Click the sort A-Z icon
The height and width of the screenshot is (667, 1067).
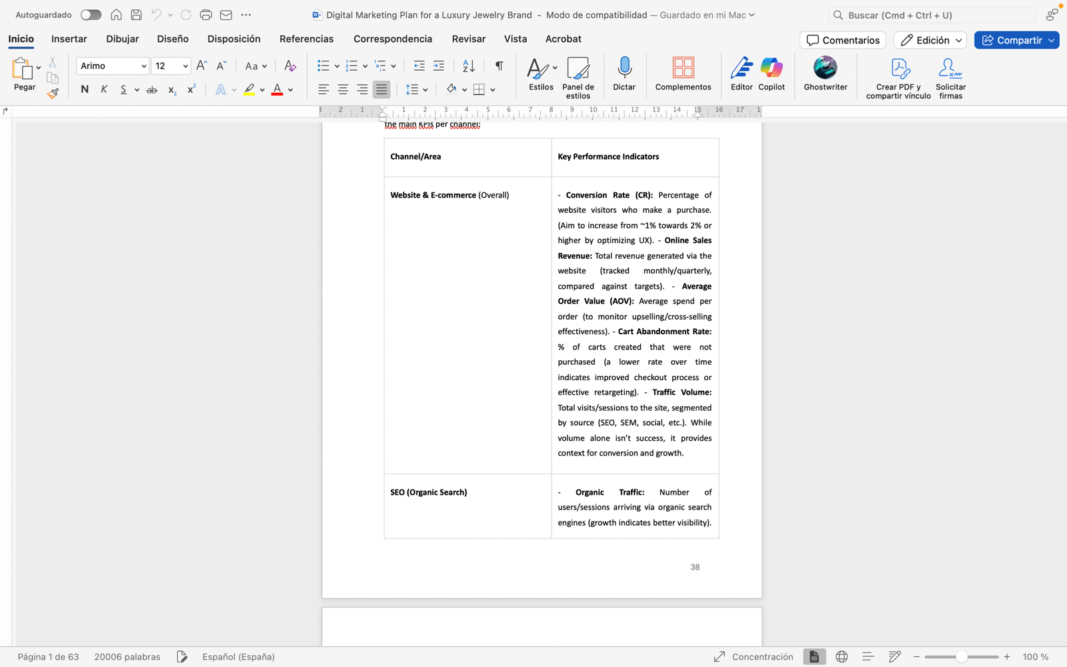point(469,66)
